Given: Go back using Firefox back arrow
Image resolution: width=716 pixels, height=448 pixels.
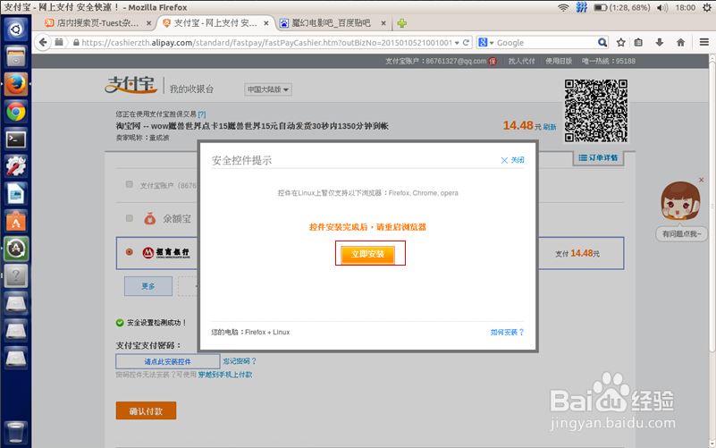Looking at the screenshot, I should 43,42.
